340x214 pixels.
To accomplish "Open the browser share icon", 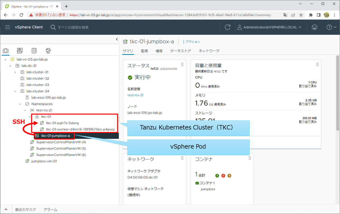I will (x=293, y=15).
